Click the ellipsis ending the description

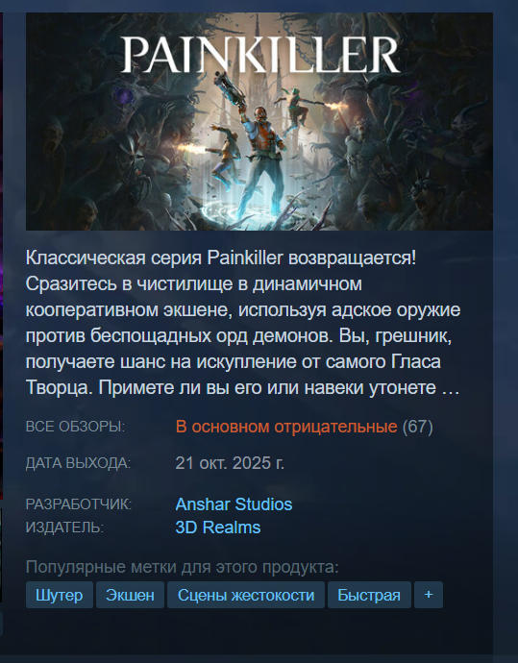[451, 388]
